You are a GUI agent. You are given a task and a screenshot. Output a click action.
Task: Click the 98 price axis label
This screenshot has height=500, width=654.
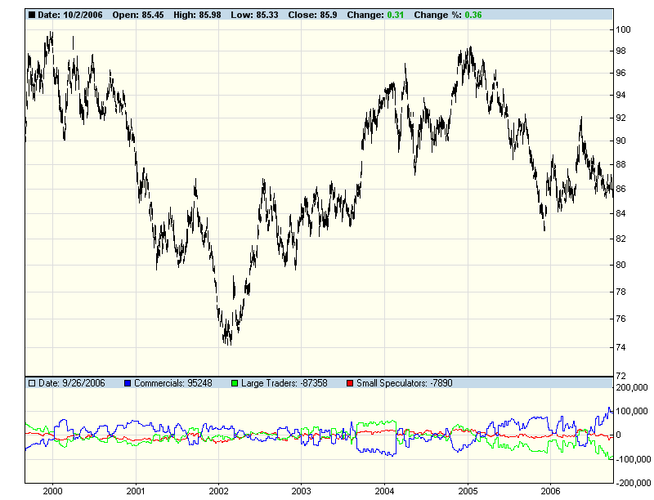620,51
